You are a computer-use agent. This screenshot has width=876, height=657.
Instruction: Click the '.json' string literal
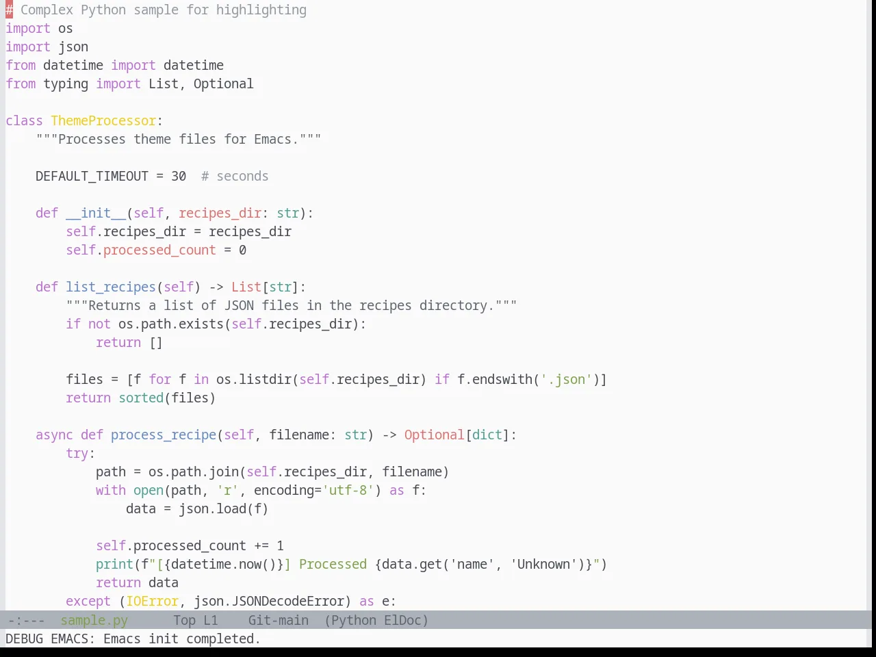tap(566, 380)
